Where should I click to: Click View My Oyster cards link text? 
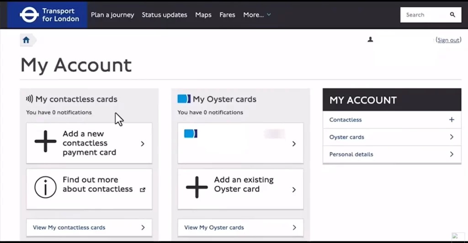click(x=214, y=227)
